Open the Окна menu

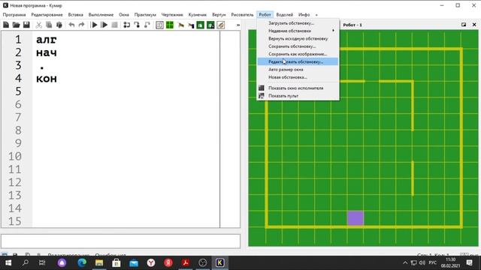click(x=124, y=15)
